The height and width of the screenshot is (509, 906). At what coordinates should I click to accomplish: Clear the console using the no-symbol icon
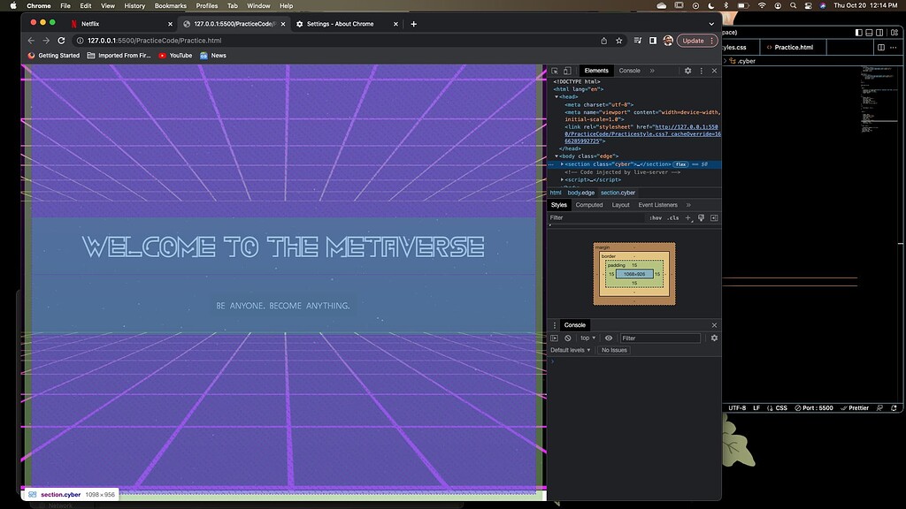(x=567, y=338)
